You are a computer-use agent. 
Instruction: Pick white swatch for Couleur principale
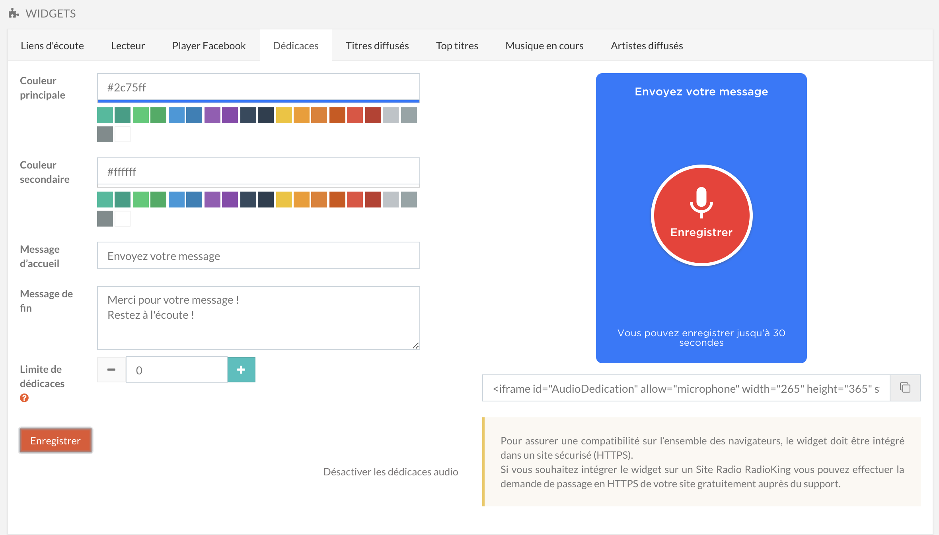tap(123, 134)
